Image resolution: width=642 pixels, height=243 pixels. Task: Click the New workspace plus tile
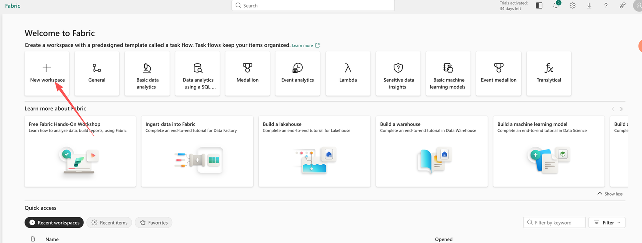(47, 73)
